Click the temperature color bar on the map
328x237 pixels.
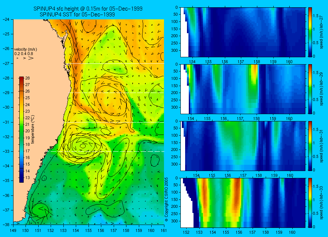pos(22,129)
